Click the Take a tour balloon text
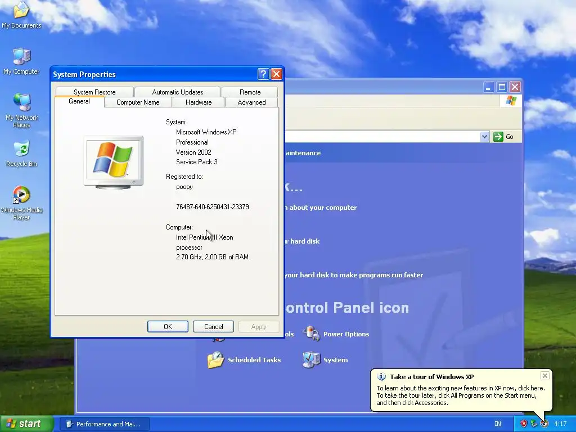The height and width of the screenshot is (432, 576). click(x=461, y=395)
